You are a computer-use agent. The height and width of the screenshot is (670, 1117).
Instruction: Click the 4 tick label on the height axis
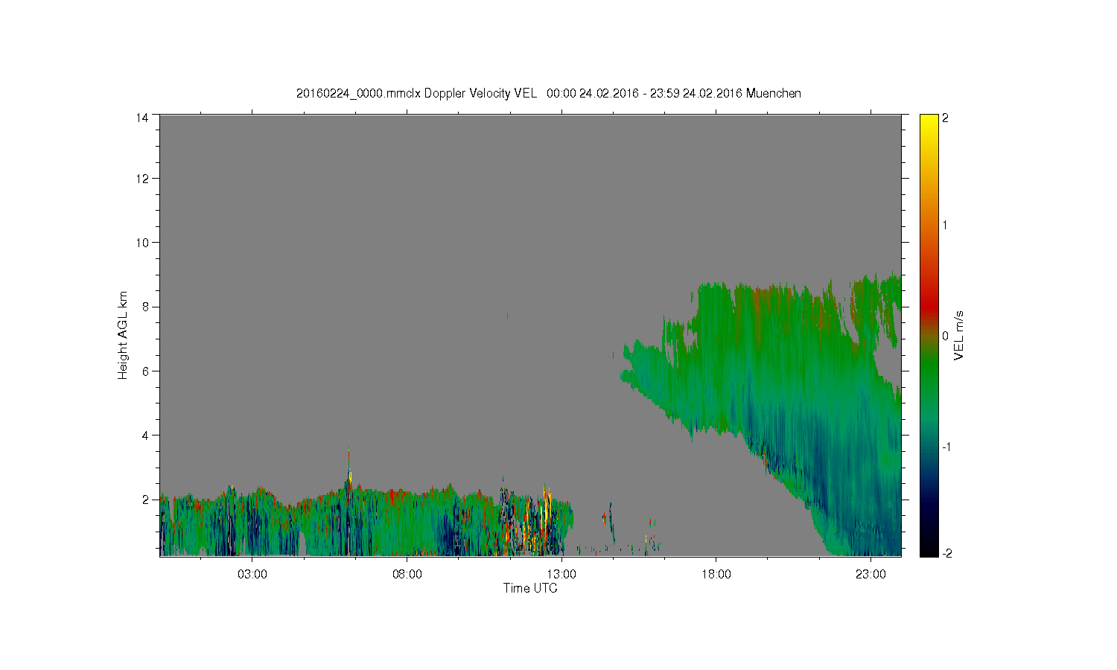click(145, 435)
